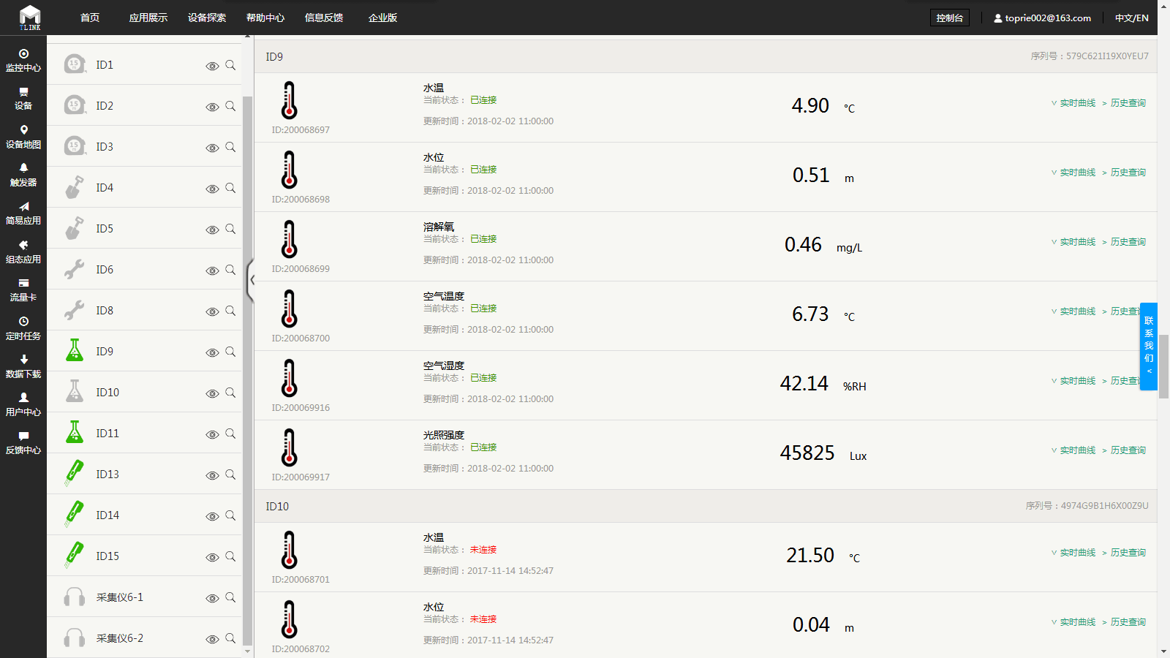Expand 实时曲线 for 水温 sensor 200068697
The image size is (1170, 658).
click(1073, 103)
